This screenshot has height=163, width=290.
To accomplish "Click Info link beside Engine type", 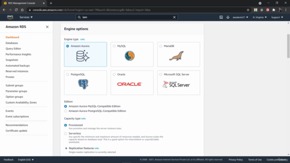I will click(x=82, y=39).
